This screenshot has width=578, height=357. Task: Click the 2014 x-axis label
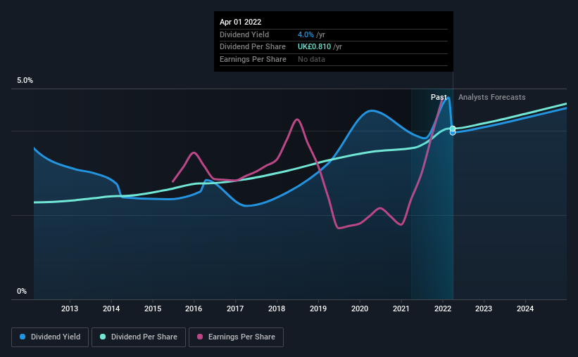tap(111, 309)
